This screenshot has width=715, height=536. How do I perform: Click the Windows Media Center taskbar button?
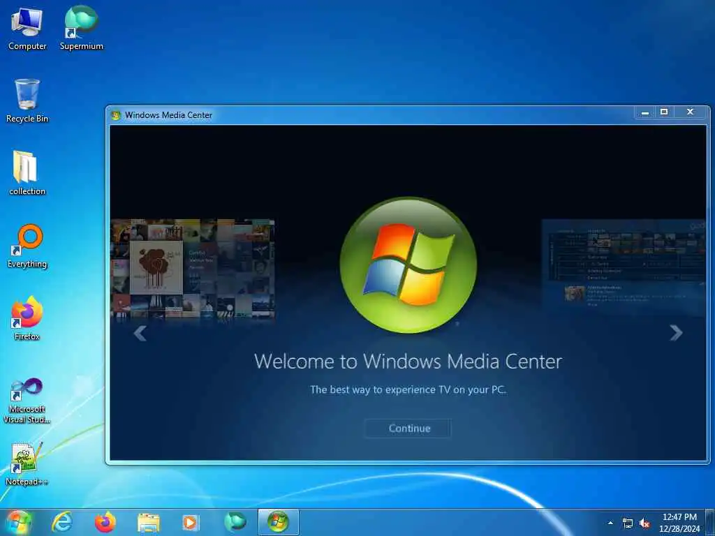tap(278, 522)
